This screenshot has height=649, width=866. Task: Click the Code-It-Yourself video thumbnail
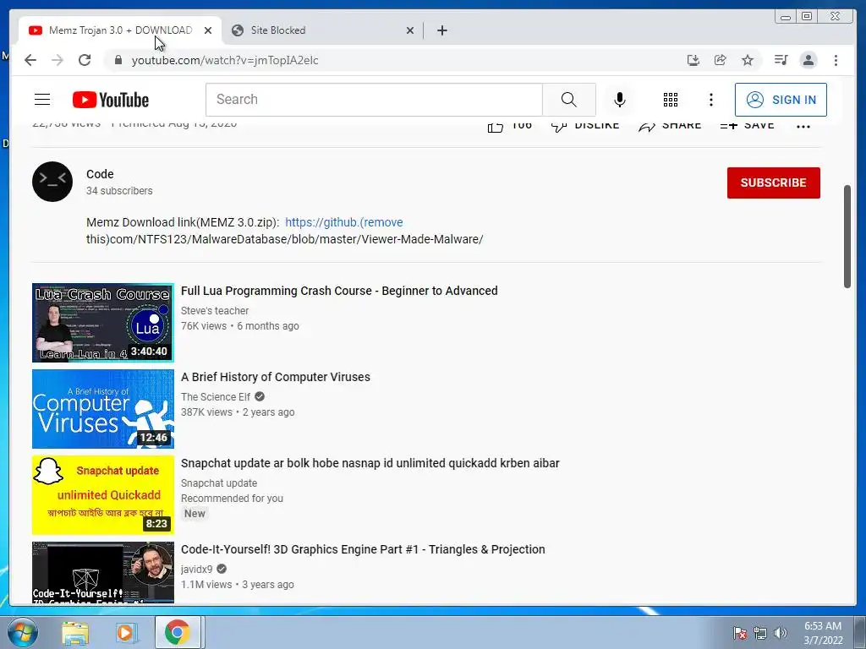pyautogui.click(x=102, y=572)
